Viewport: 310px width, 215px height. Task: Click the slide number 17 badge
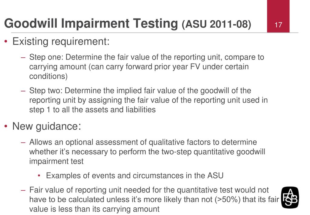click(278, 16)
